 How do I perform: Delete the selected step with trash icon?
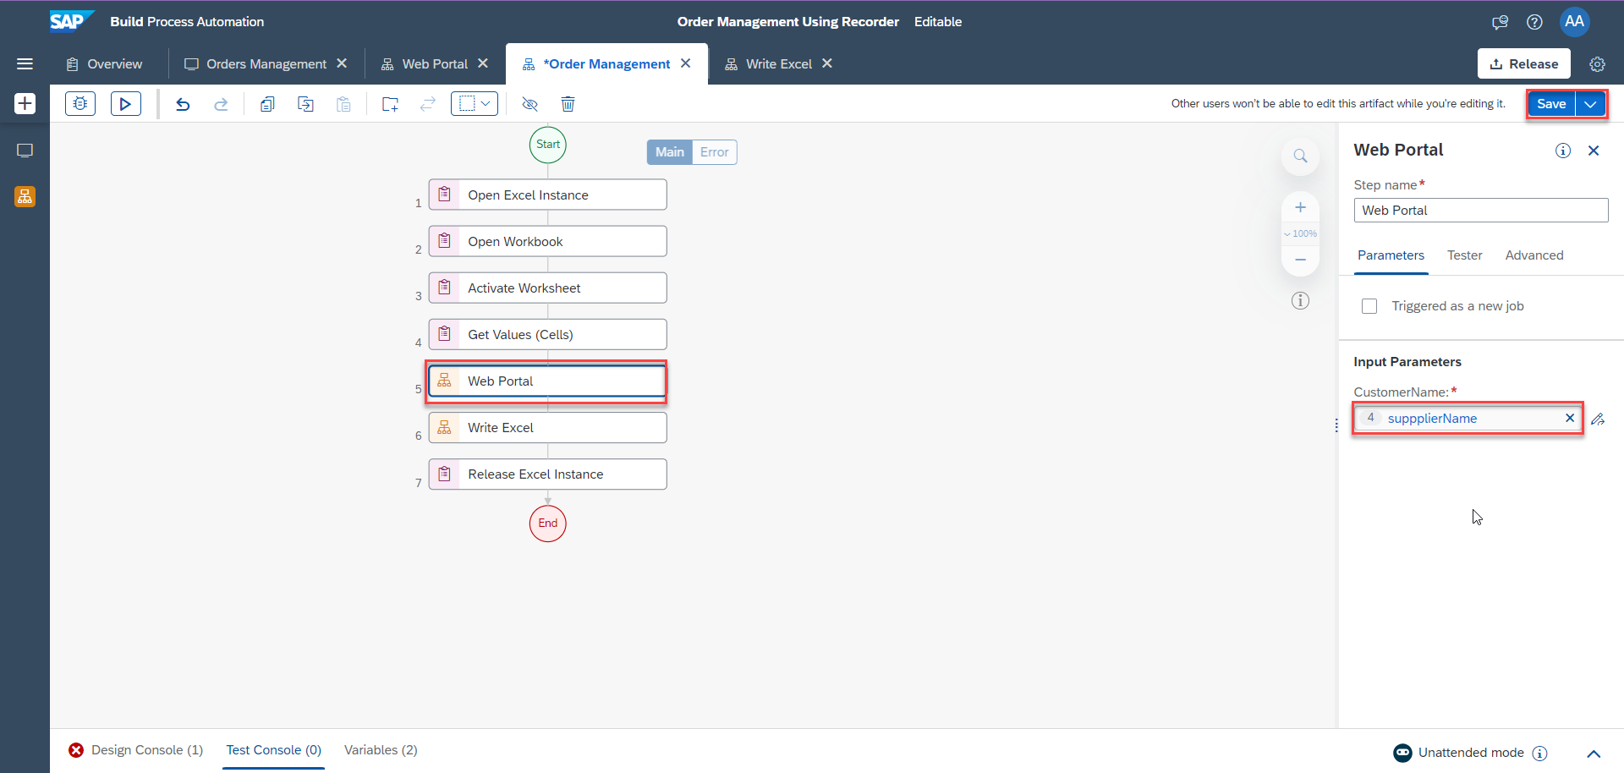568,104
